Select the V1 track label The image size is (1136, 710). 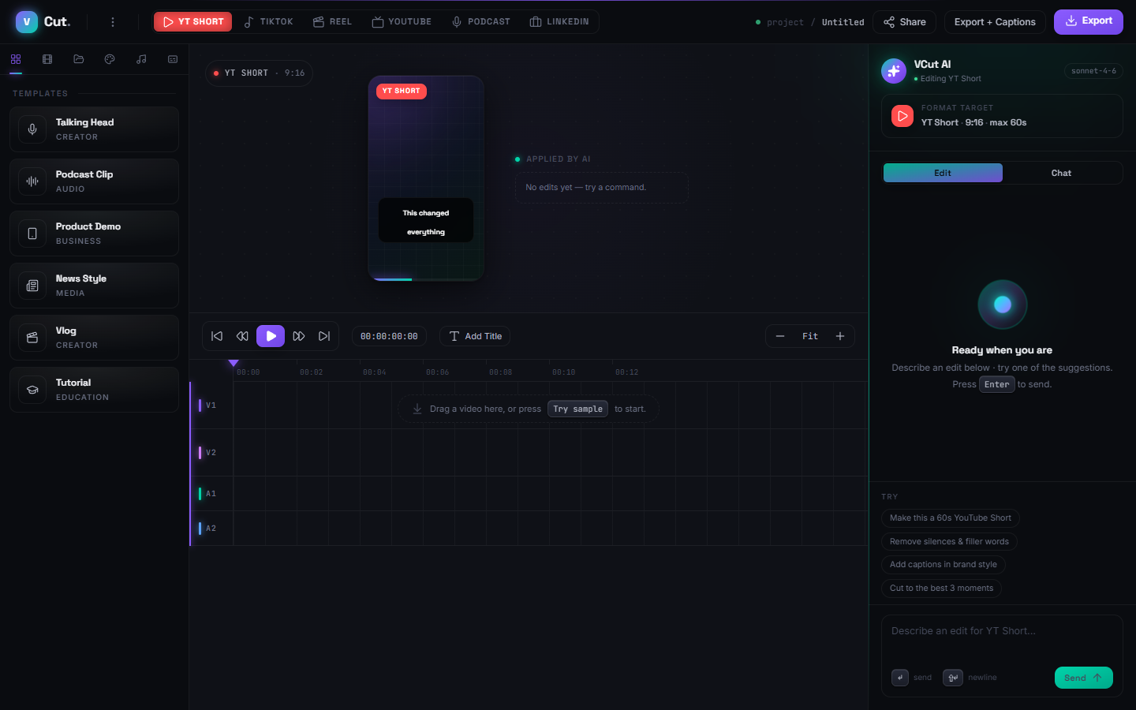click(x=211, y=405)
